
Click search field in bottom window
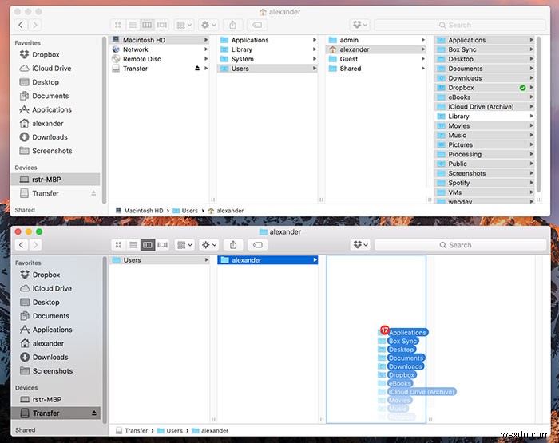[461, 245]
